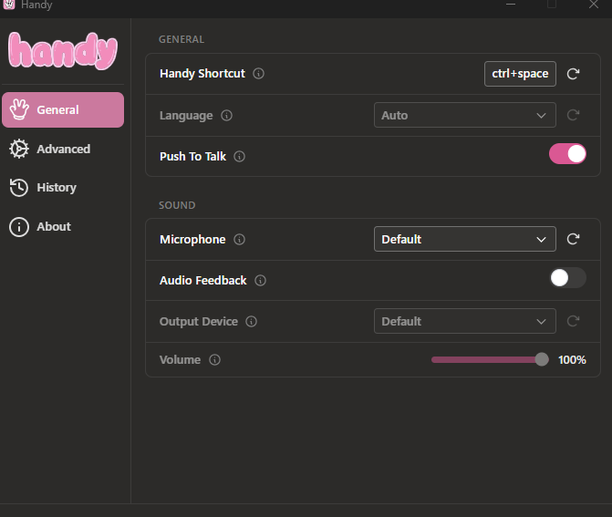This screenshot has width=612, height=517.
Task: Click the info icon beside Audio Feedback
Action: [x=260, y=281]
